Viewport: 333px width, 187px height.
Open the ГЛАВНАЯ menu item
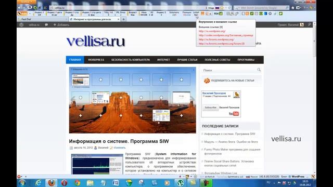coord(75,60)
